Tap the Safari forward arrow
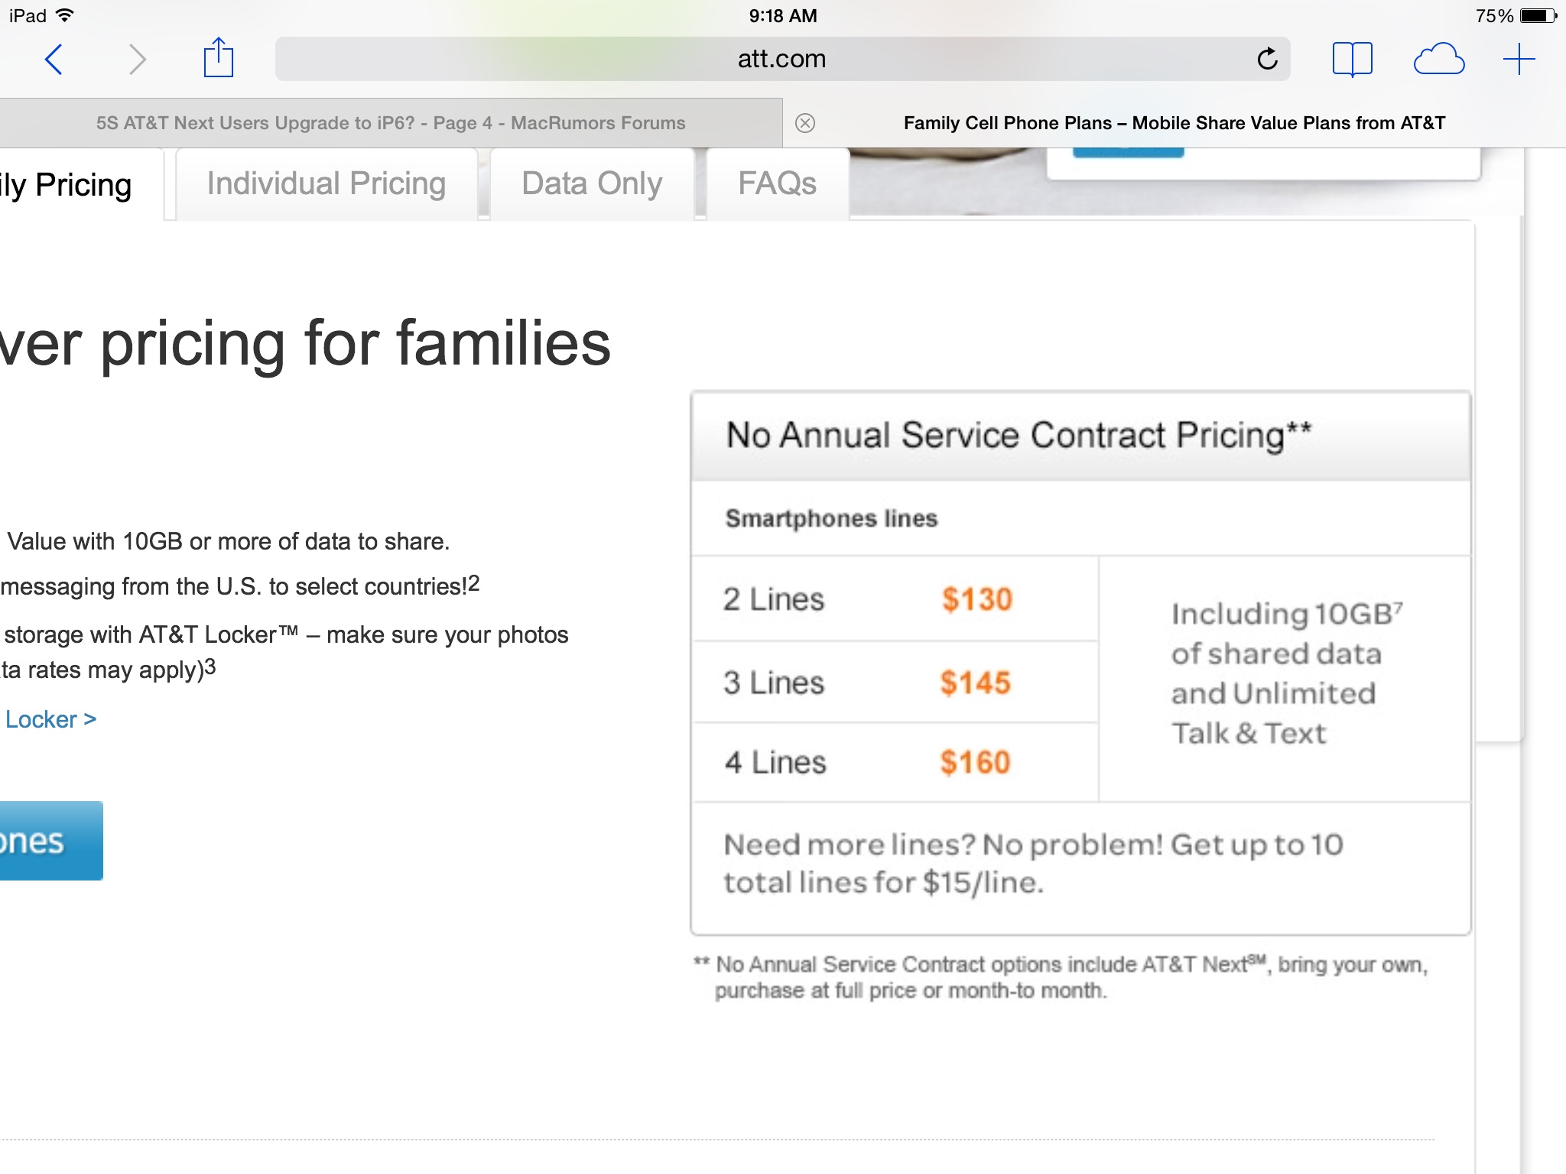Screen dimensions: 1566x1174 tap(137, 59)
